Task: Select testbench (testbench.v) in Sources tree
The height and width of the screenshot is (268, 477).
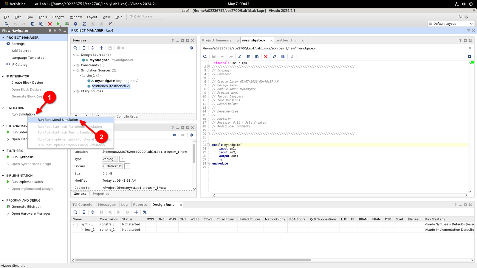Action: tap(111, 86)
